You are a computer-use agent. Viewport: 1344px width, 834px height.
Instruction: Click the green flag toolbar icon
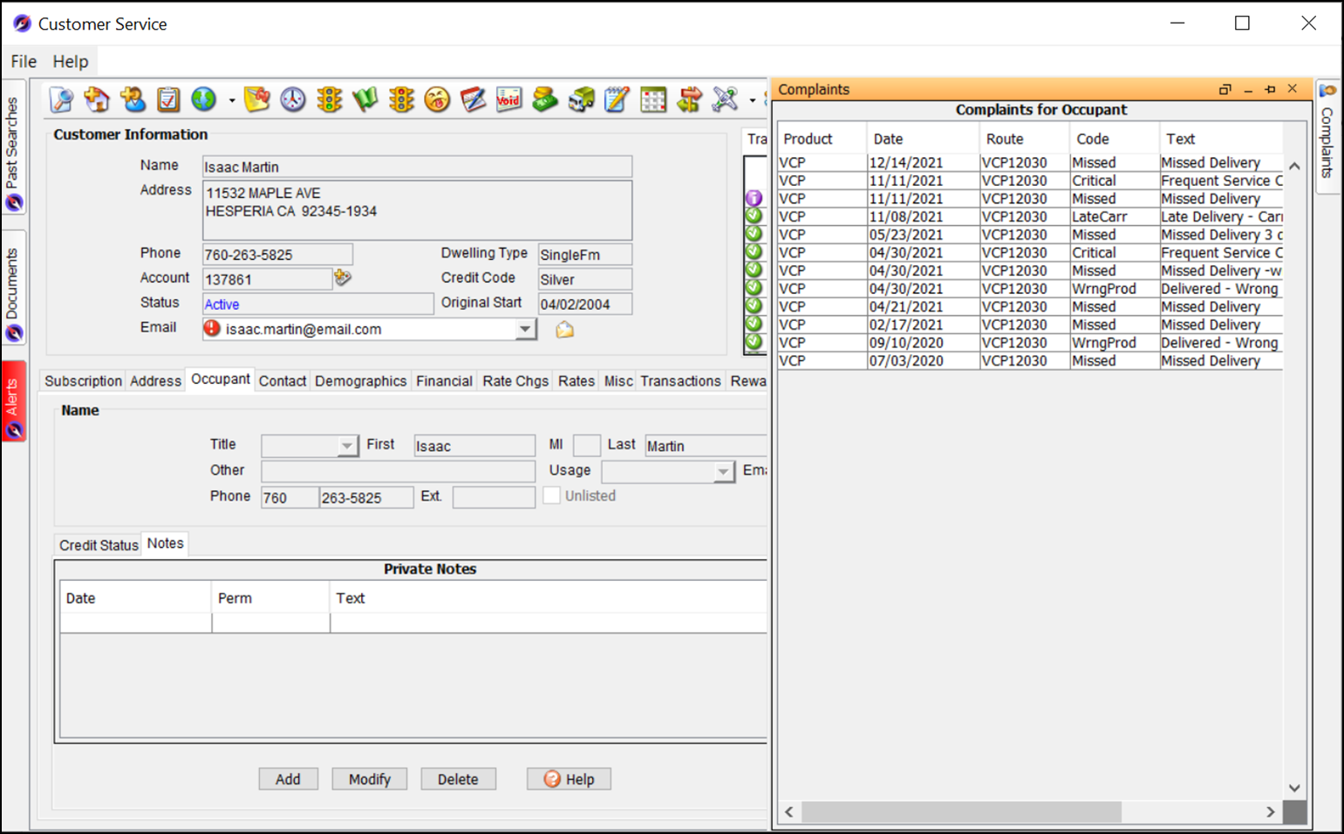pyautogui.click(x=365, y=100)
